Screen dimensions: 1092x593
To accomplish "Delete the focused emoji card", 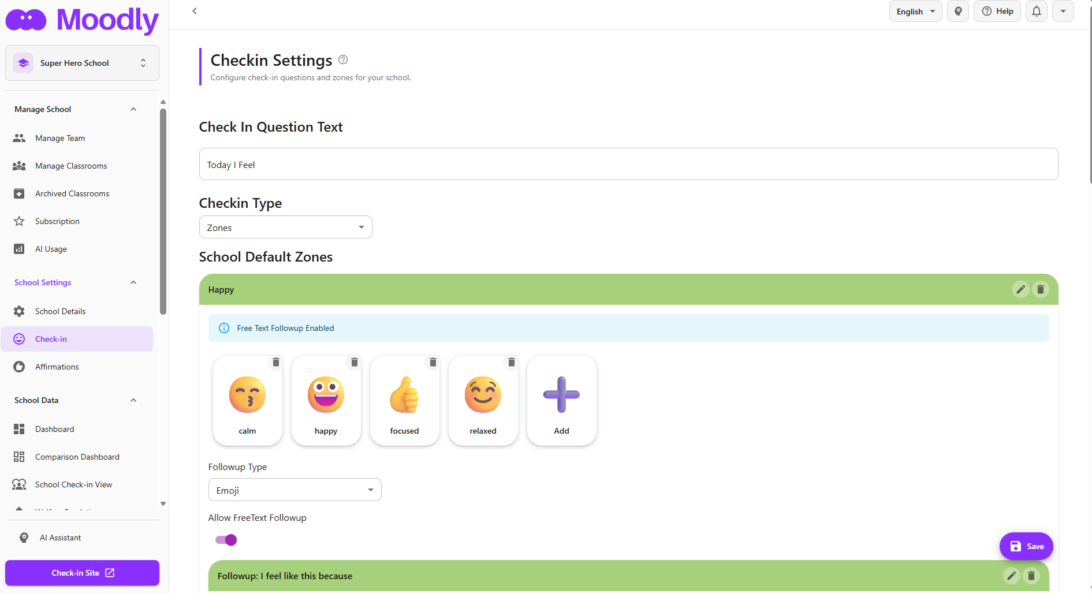I will coord(433,362).
